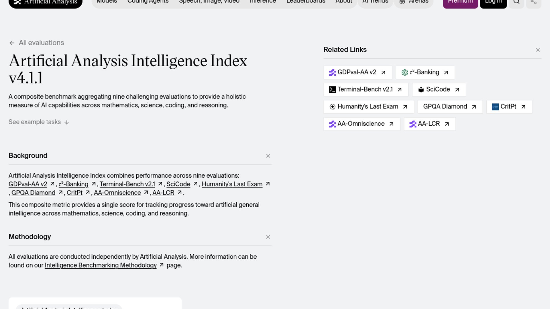Open τ³-Banking related link chip
The height and width of the screenshot is (309, 550).
[x=425, y=72]
